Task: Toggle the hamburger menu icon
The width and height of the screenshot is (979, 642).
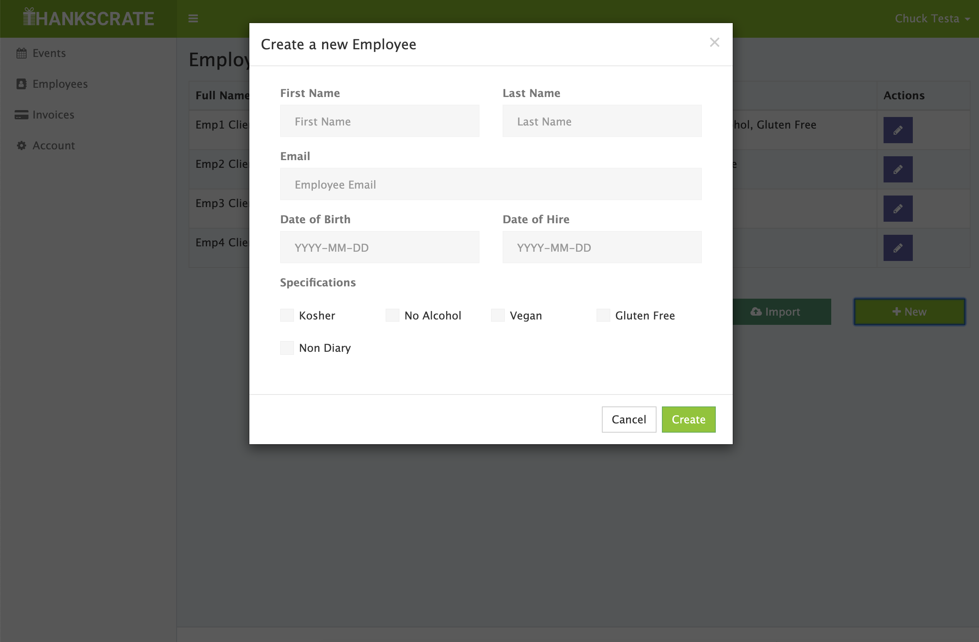Action: click(x=193, y=18)
